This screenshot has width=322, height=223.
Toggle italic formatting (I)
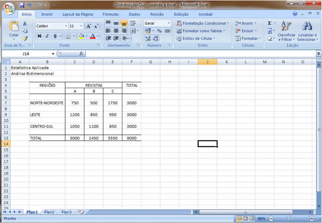pyautogui.click(x=47, y=36)
